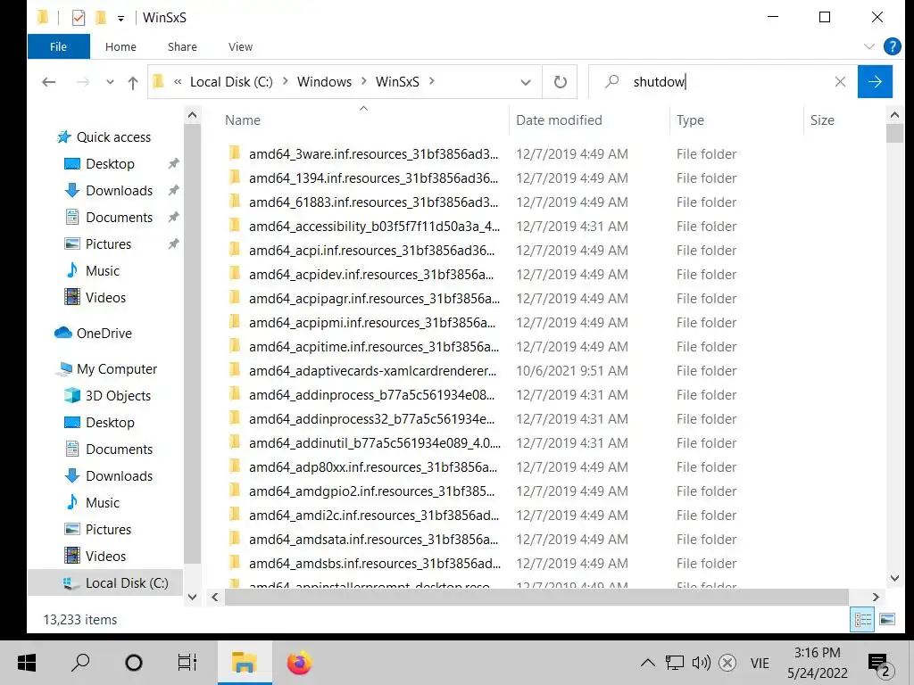
Task: Select folder amd64_3ware.inf.resources
Action: tap(373, 153)
